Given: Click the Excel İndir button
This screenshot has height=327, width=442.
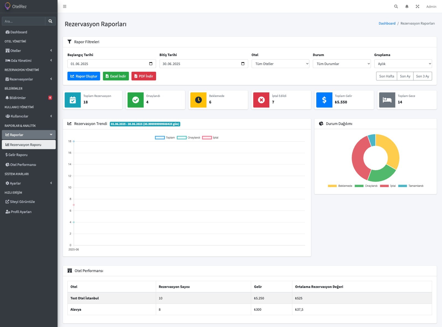Looking at the screenshot, I should click(116, 76).
